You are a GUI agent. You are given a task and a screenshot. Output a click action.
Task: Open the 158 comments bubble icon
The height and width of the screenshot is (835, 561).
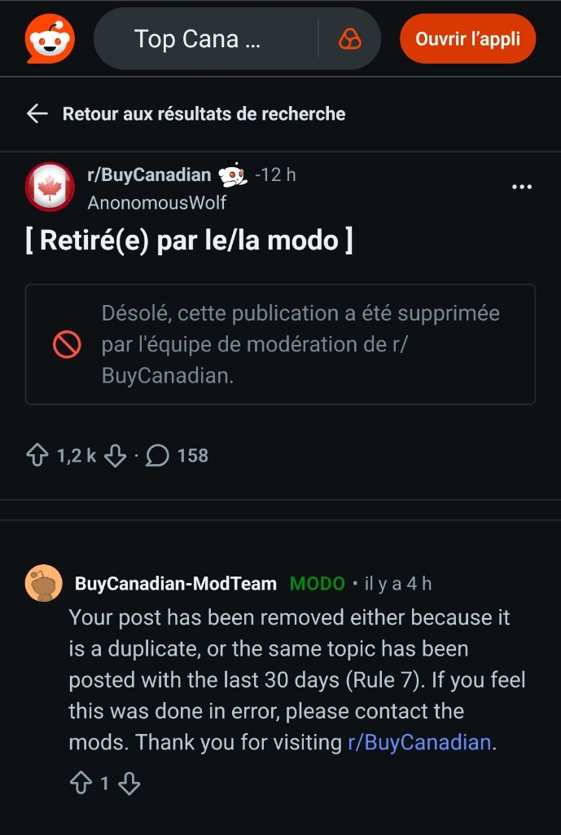[157, 456]
